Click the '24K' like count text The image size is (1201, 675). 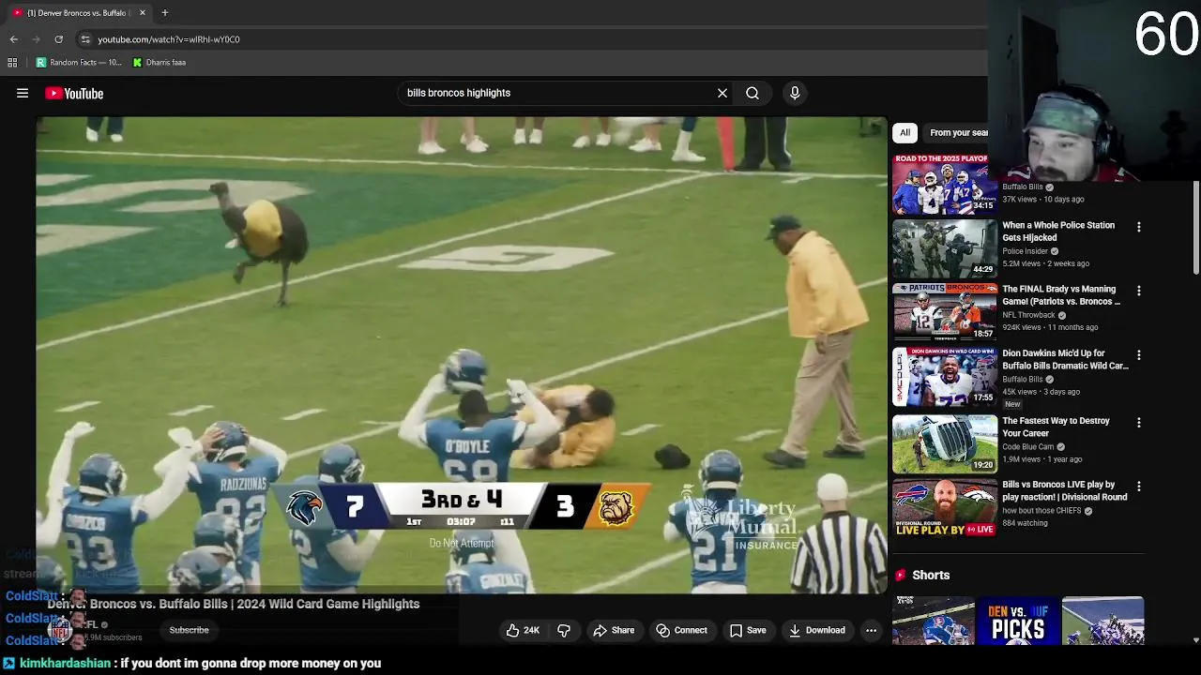[x=531, y=630]
